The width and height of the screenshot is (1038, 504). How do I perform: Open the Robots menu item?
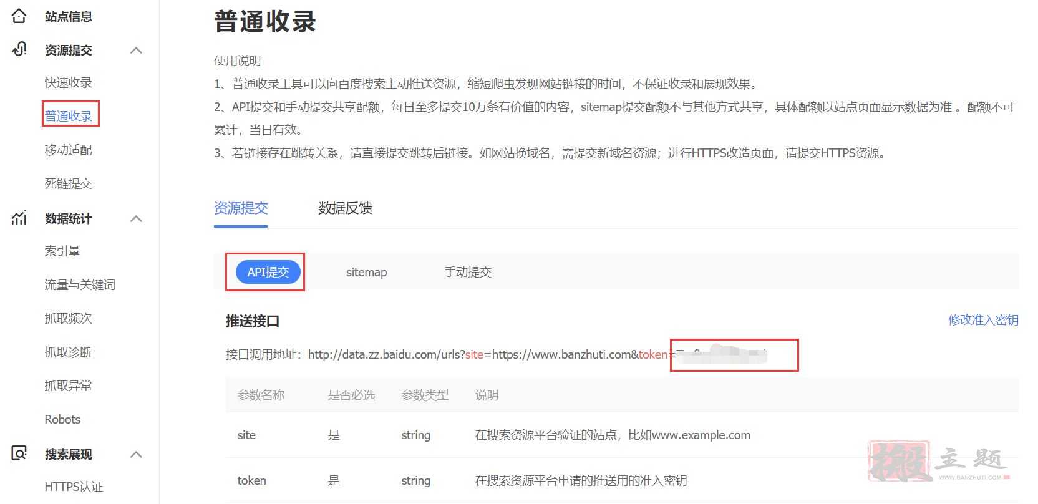coord(62,419)
